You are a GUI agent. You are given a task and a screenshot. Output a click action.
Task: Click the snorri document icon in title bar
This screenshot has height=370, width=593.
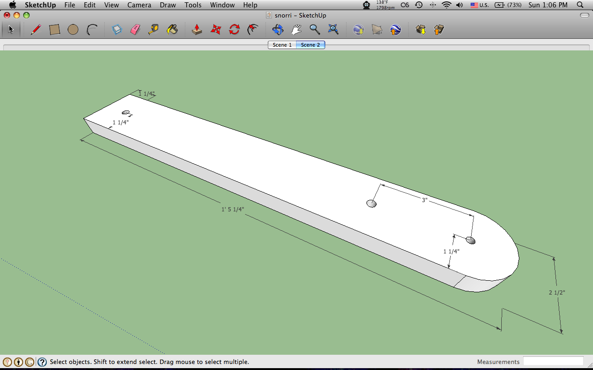pyautogui.click(x=269, y=15)
